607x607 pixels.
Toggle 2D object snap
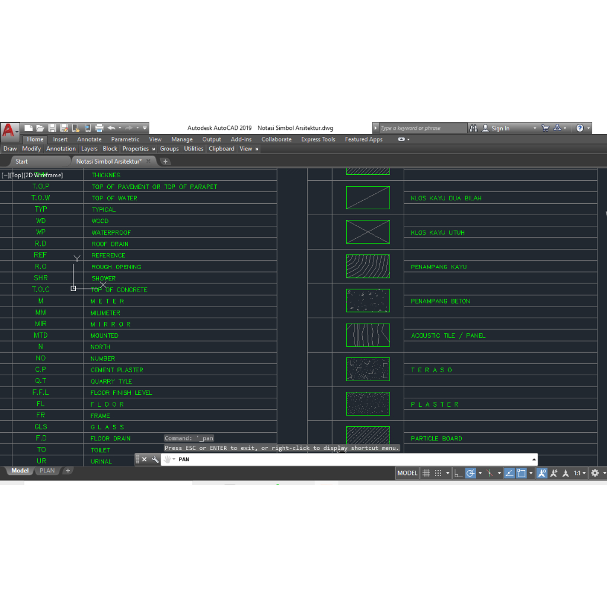point(522,473)
